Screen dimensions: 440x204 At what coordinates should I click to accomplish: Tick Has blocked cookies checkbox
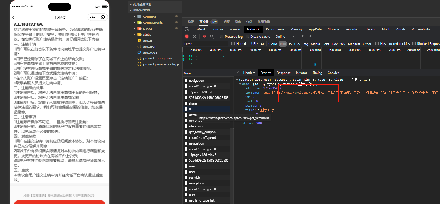point(377,43)
